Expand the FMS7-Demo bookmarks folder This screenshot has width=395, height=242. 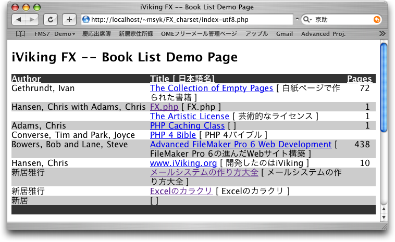54,34
